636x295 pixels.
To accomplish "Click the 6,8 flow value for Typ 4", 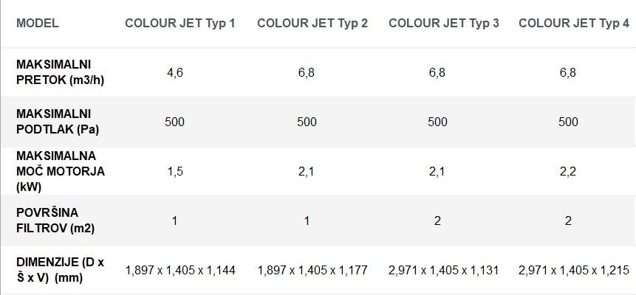I will pyautogui.click(x=568, y=72).
